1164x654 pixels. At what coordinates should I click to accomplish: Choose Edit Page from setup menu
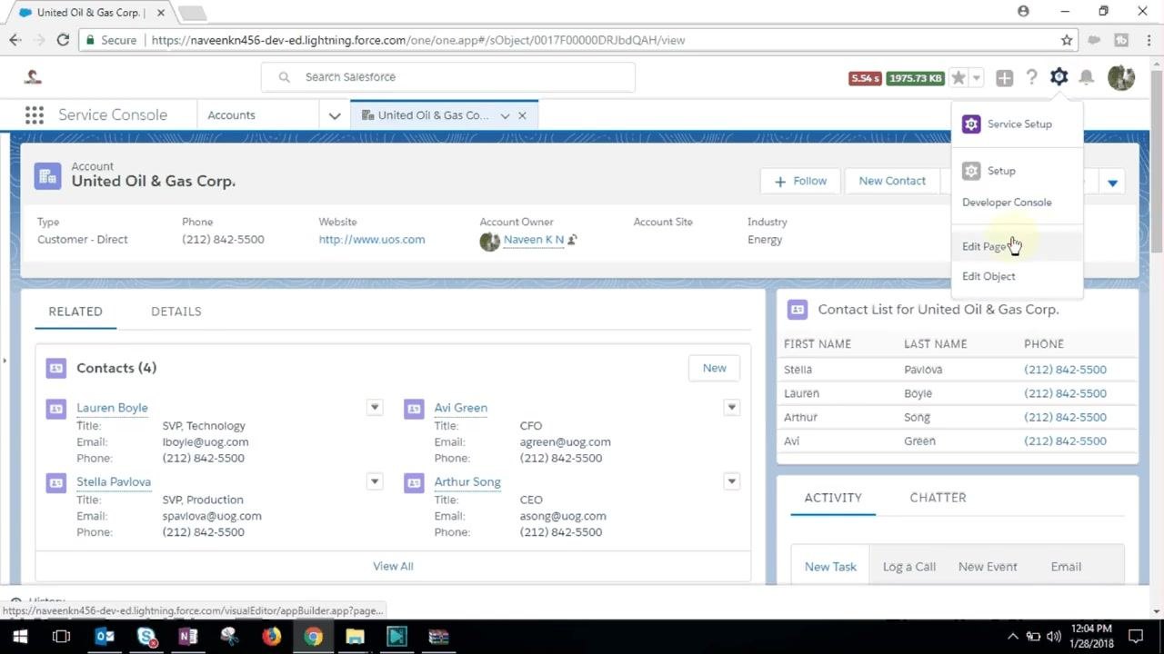(1017, 246)
